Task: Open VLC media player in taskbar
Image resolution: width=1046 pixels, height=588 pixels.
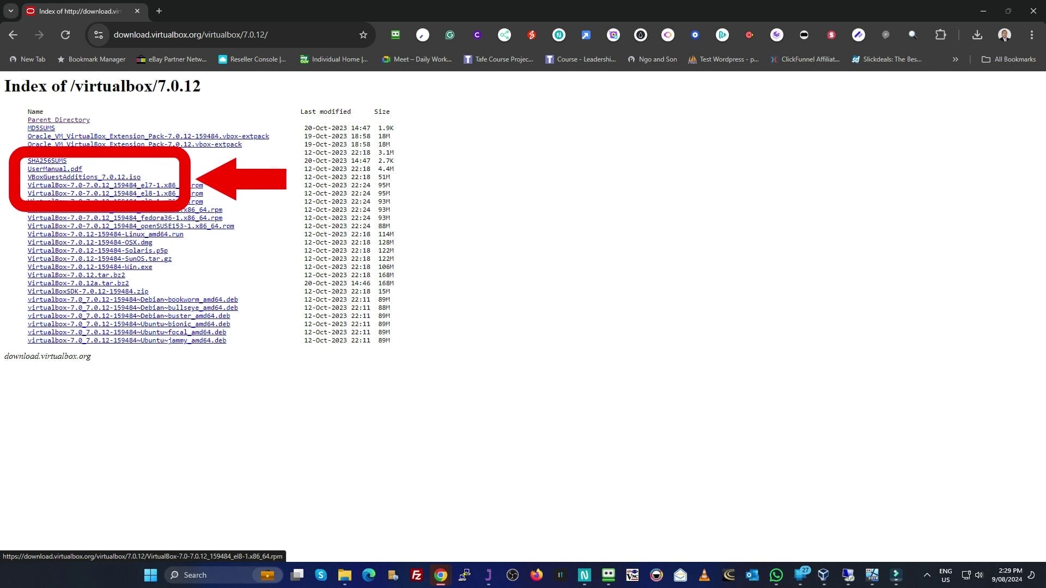Action: pos(704,575)
